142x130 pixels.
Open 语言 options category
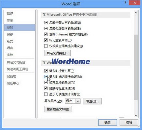click(20, 48)
